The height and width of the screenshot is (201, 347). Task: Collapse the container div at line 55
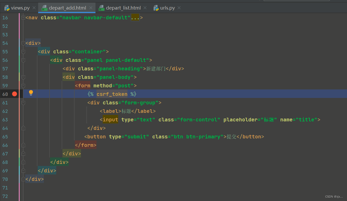tap(23, 52)
